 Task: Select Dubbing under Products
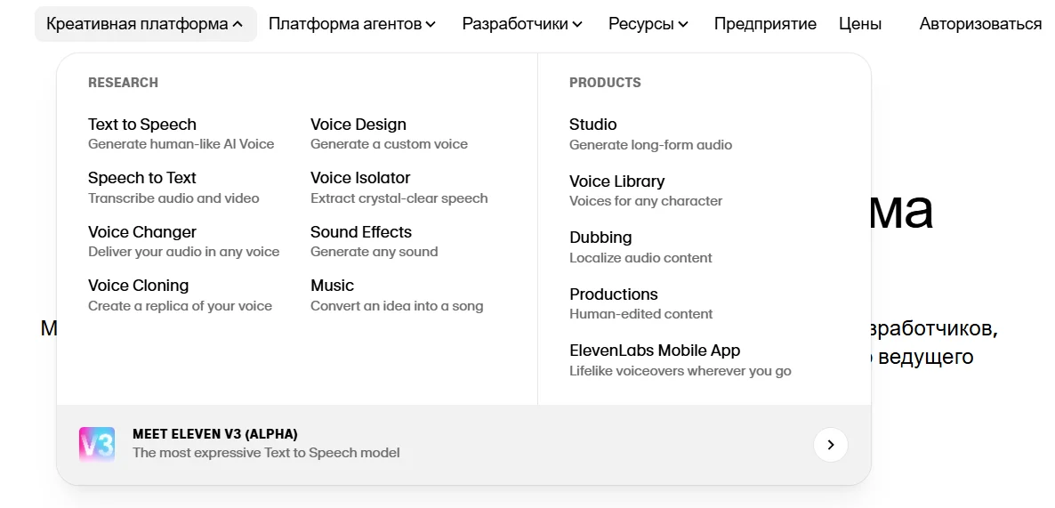(x=600, y=238)
